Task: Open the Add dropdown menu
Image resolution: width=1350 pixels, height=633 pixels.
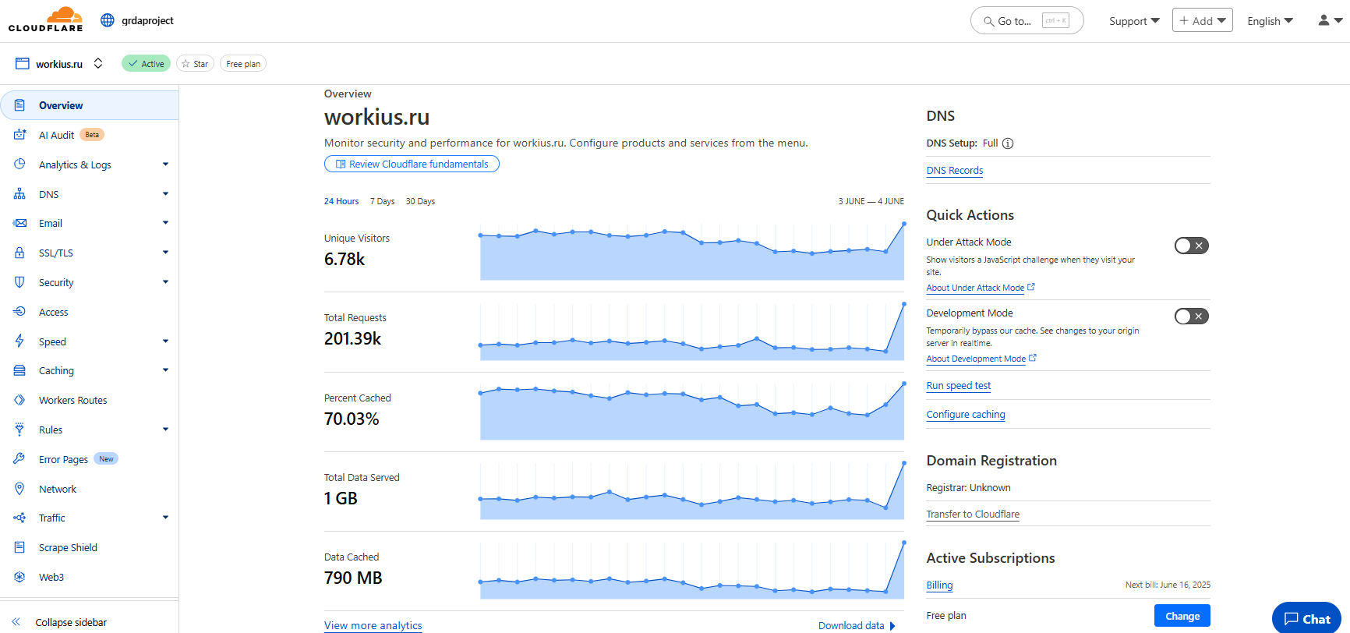Action: 1203,20
